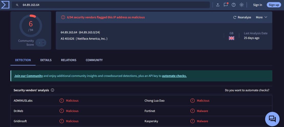
Task: Click the 64.89.163.0/24 subnet text
Action: pos(90,32)
